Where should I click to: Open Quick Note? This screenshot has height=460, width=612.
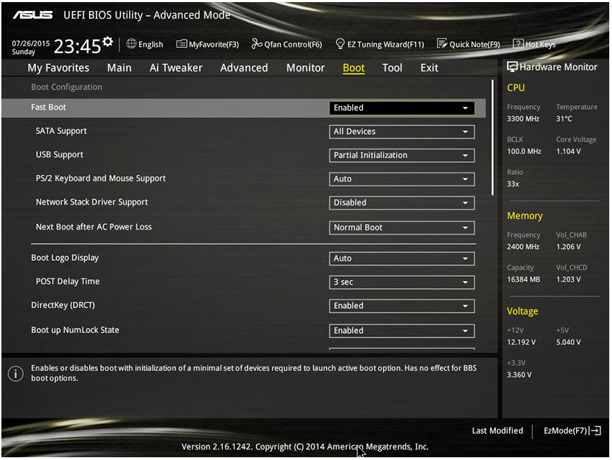[x=468, y=44]
